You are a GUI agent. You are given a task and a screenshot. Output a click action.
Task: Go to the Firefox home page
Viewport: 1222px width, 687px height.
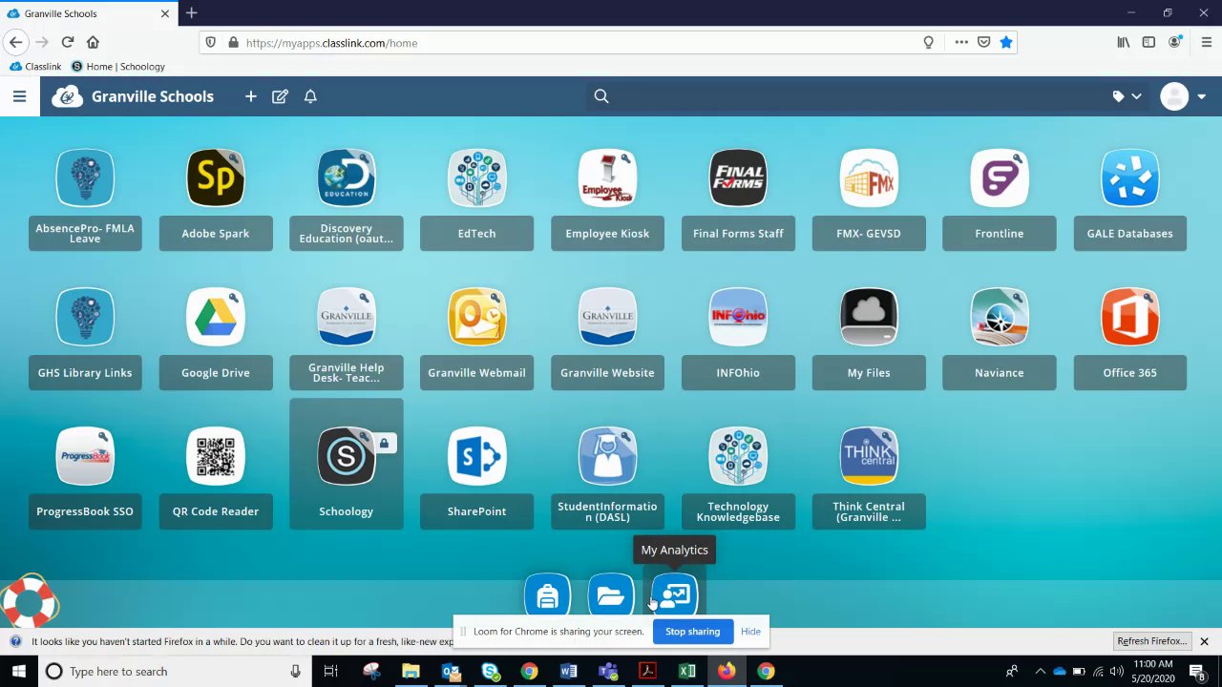click(93, 42)
